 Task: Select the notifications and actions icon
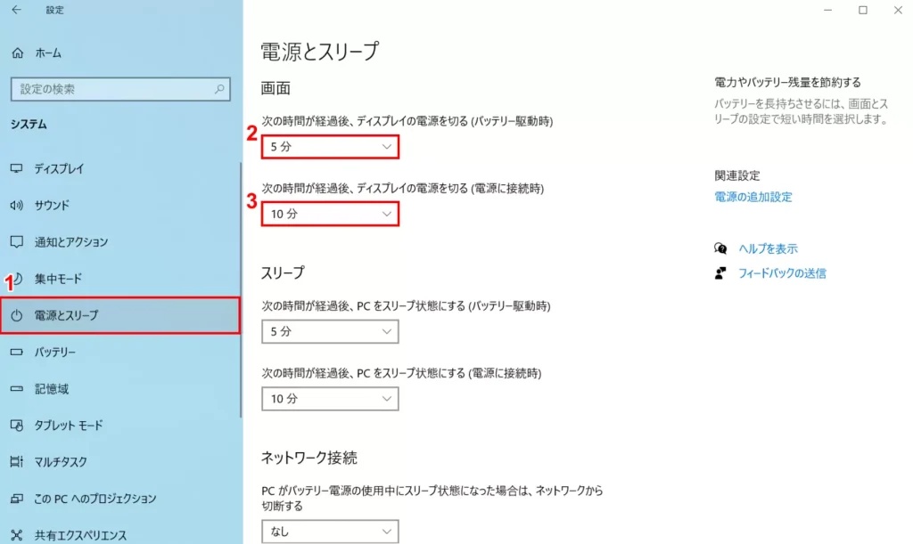click(16, 242)
